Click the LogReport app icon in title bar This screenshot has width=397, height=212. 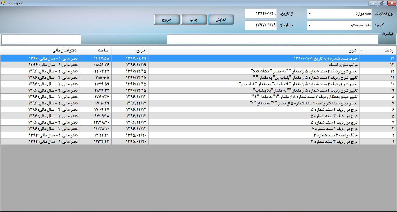pyautogui.click(x=3, y=3)
